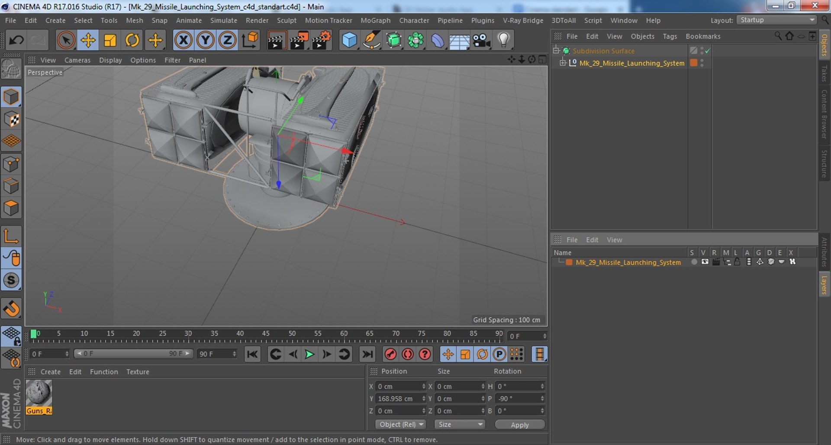This screenshot has height=445, width=831.
Task: Select the Move tool in top toolbar
Action: click(x=88, y=40)
